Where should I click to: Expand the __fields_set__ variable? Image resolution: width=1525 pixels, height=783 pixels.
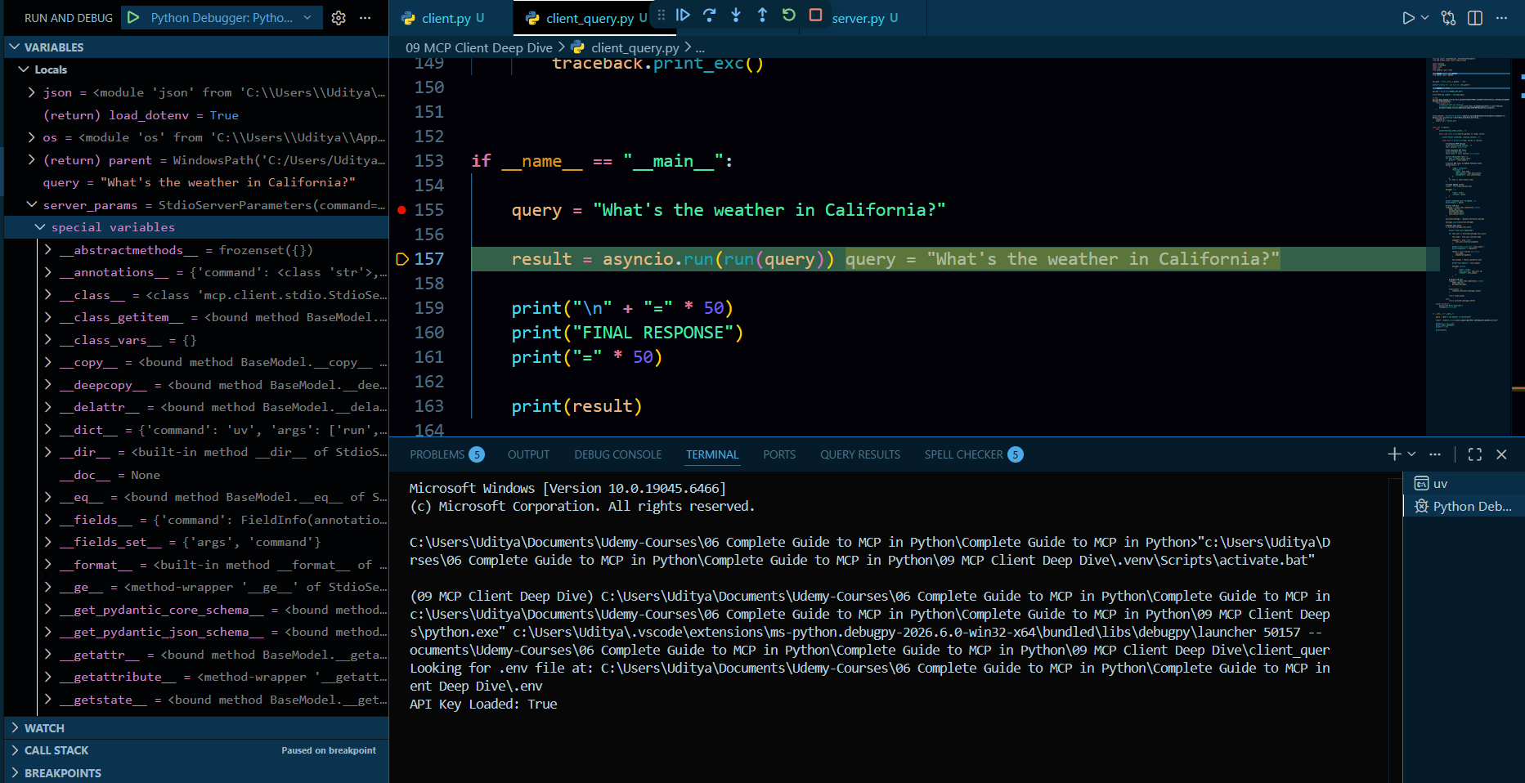(x=48, y=542)
